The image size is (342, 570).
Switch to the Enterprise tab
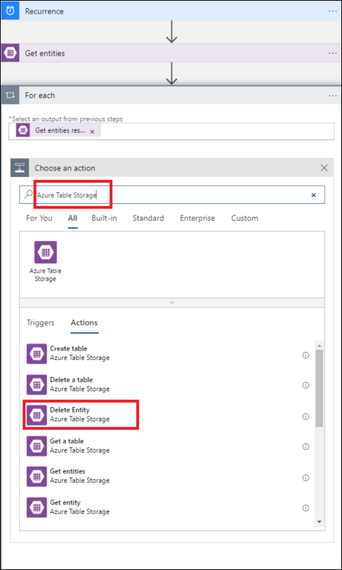click(x=198, y=218)
